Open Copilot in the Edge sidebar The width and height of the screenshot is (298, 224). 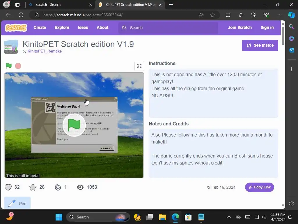291,15
